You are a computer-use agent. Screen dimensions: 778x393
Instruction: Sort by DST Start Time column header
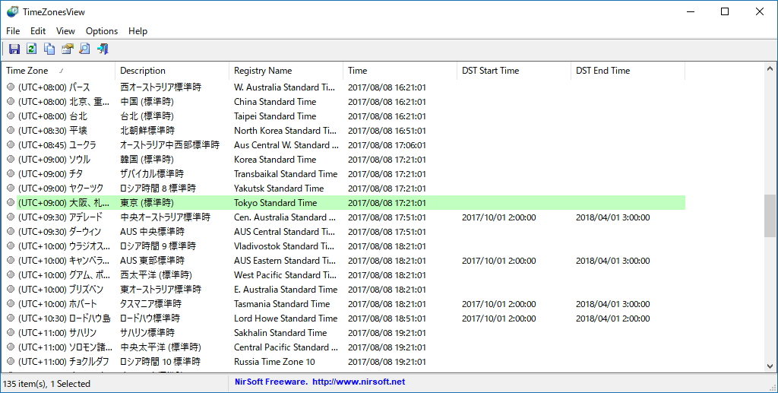pyautogui.click(x=514, y=71)
